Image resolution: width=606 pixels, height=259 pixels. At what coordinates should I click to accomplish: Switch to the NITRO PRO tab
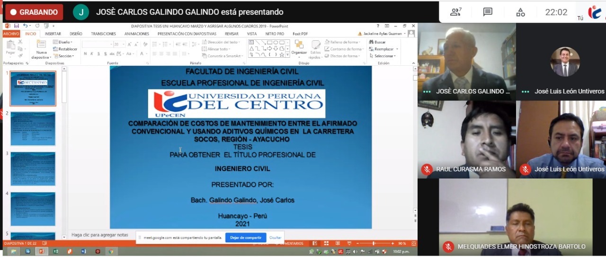275,34
